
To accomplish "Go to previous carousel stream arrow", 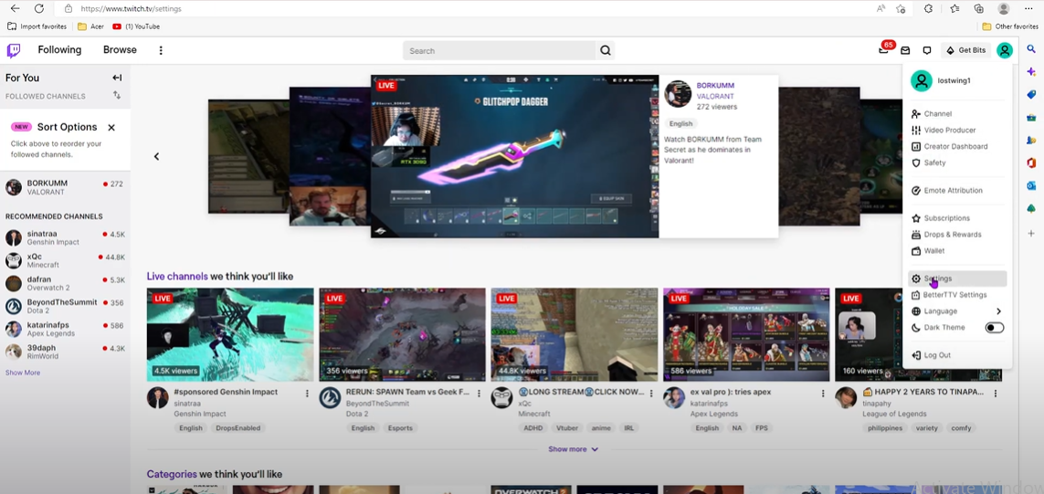I will [x=156, y=156].
